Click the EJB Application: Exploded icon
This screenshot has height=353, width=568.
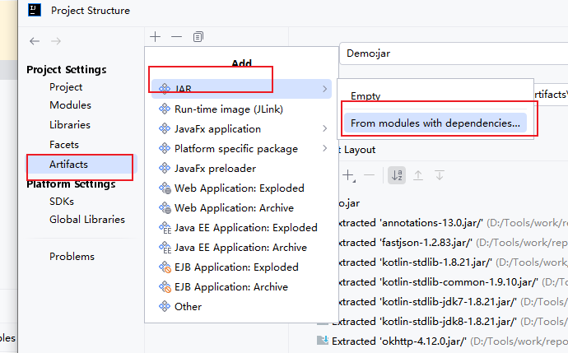click(x=165, y=267)
